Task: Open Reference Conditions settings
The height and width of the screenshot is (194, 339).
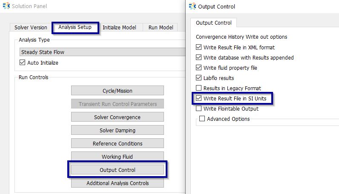Action: click(x=117, y=144)
